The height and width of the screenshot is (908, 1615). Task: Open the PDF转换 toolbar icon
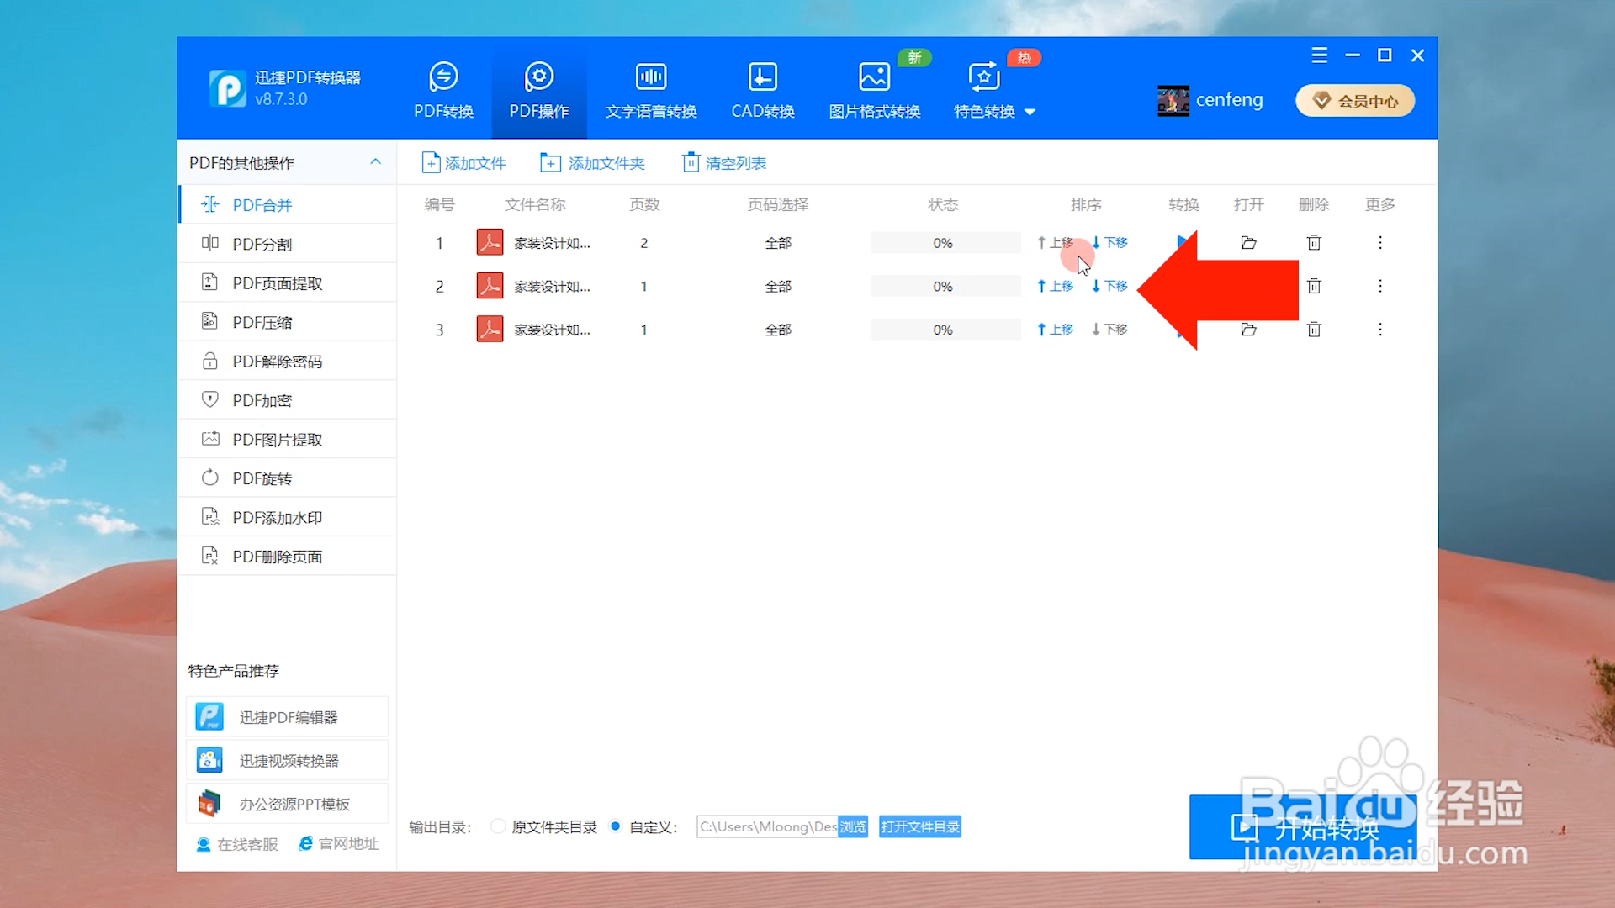(443, 77)
